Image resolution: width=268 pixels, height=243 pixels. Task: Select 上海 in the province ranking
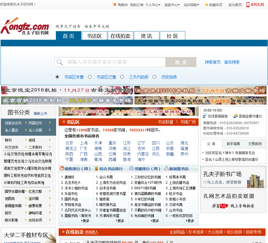coord(84,143)
